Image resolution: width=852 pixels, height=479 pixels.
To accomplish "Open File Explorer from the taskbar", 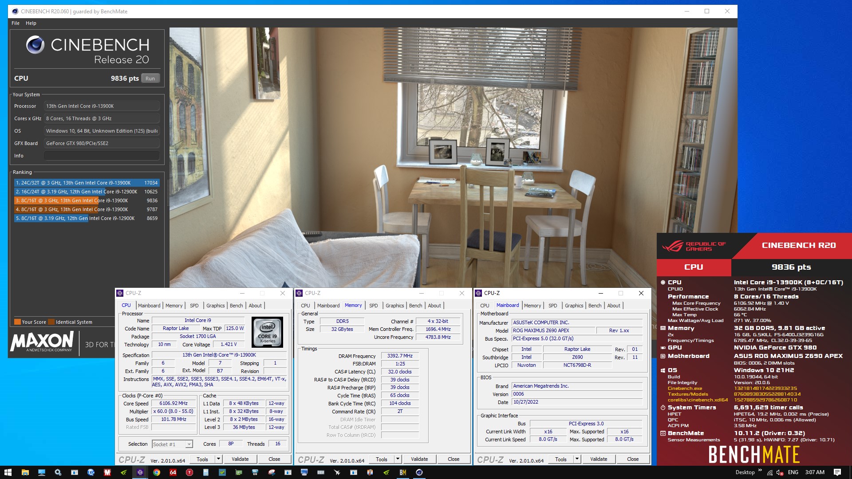I will 25,472.
